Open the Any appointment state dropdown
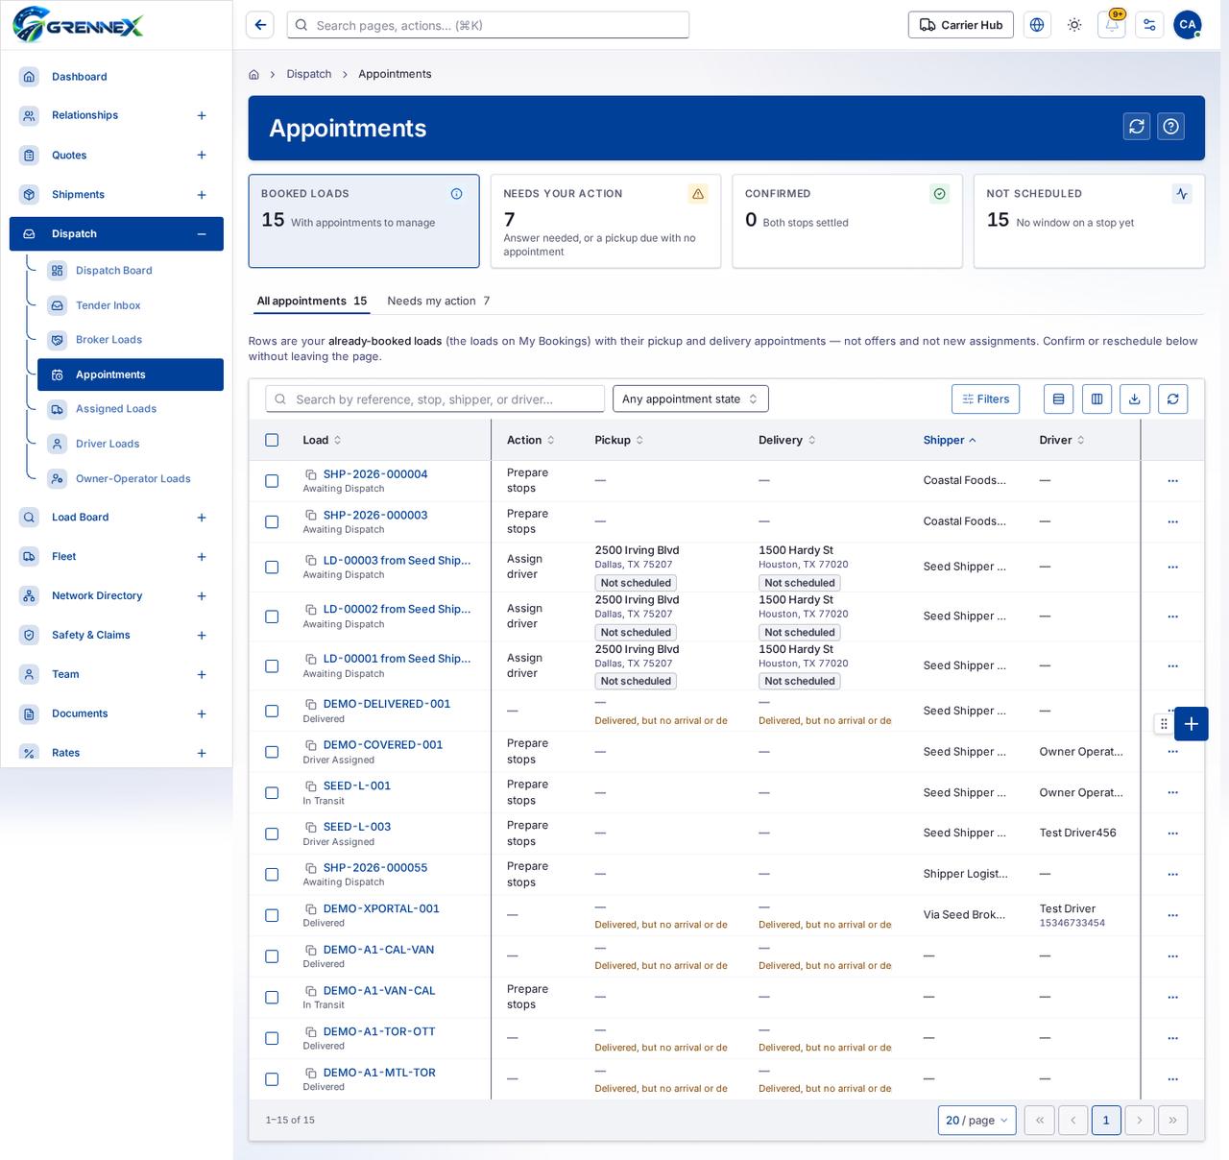The height and width of the screenshot is (1160, 1229). pos(690,399)
